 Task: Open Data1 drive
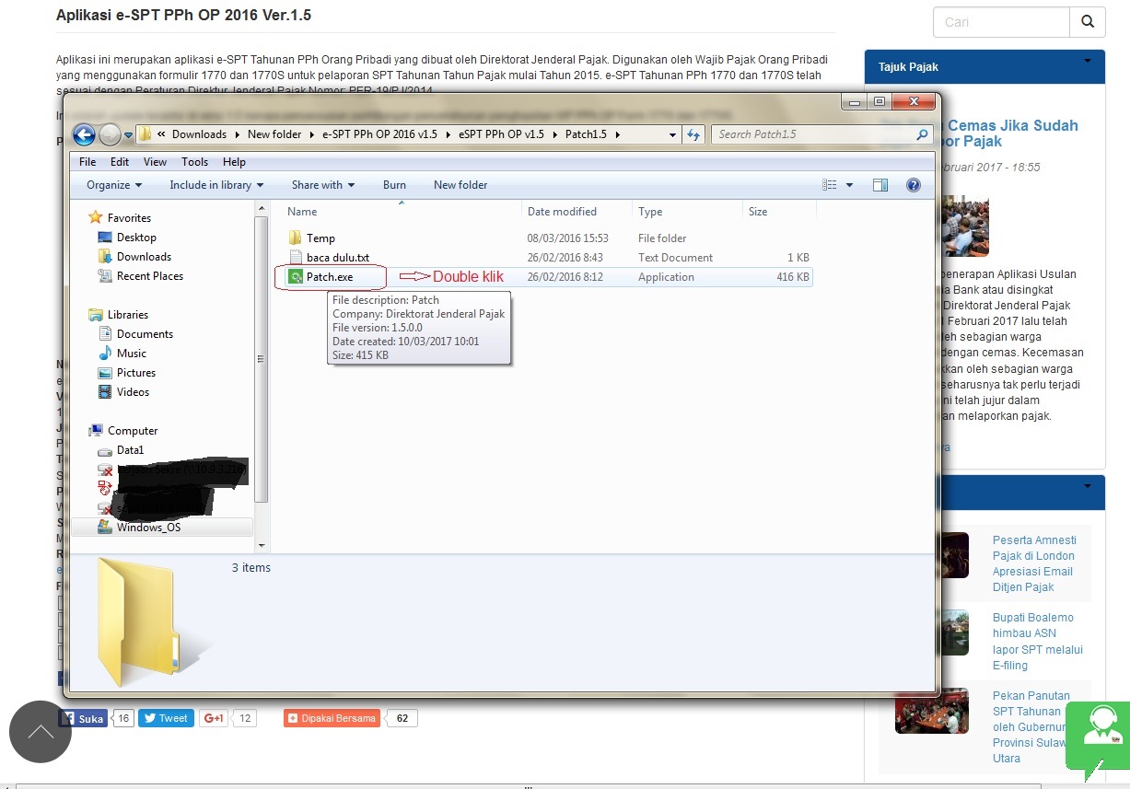(130, 450)
